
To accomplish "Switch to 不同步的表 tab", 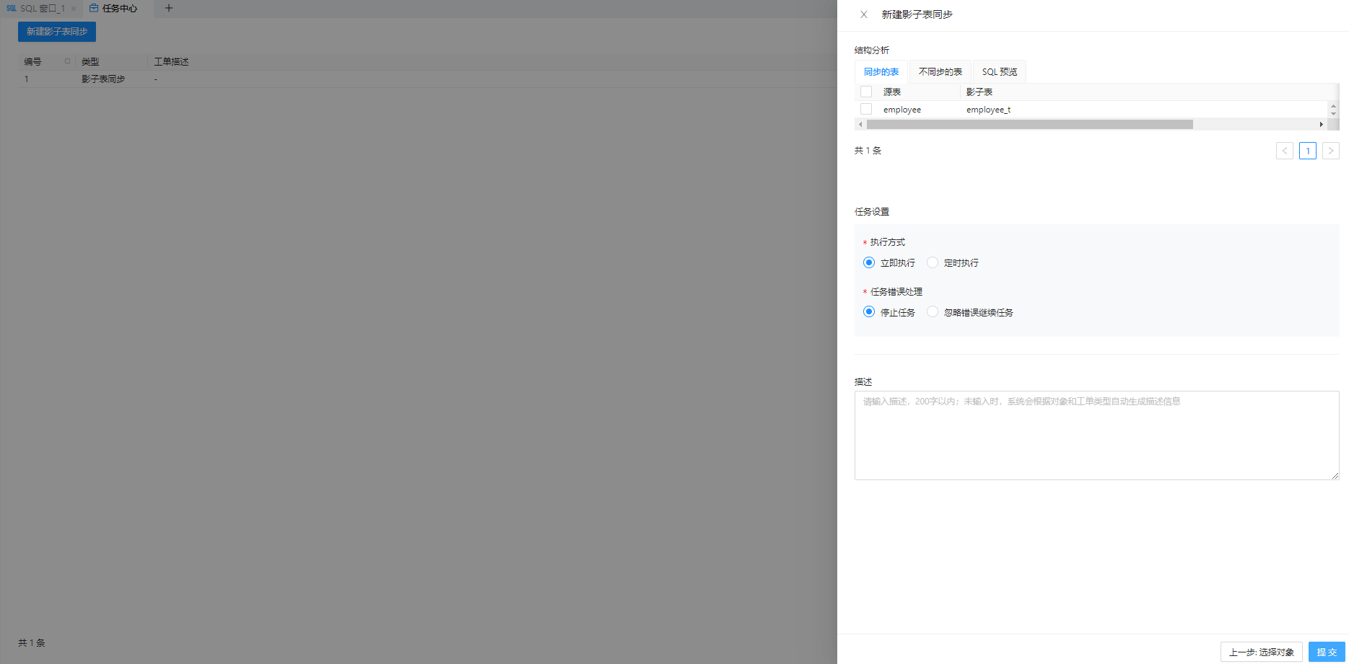I will [940, 72].
